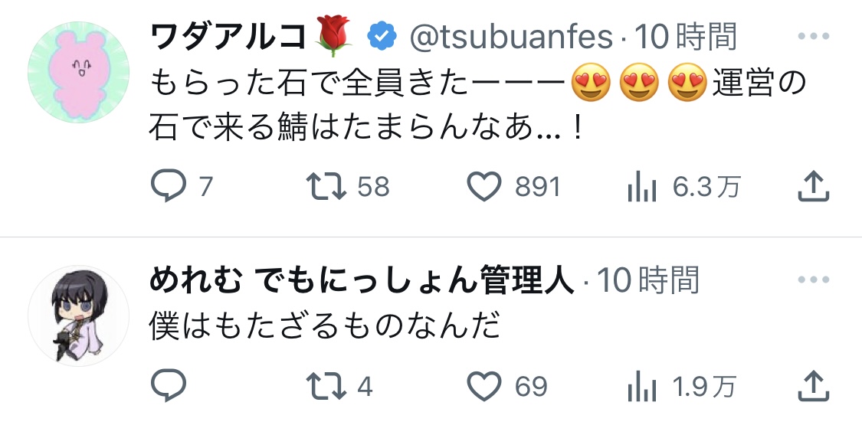Click the めれむ でもにっしょん管理人 display name
Screen dimensions: 862x435
pos(361,282)
